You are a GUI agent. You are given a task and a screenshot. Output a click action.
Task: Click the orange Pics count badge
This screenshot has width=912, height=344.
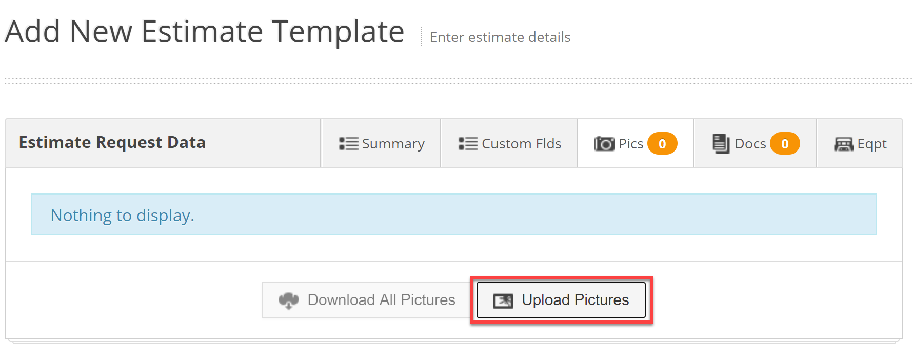(x=662, y=144)
